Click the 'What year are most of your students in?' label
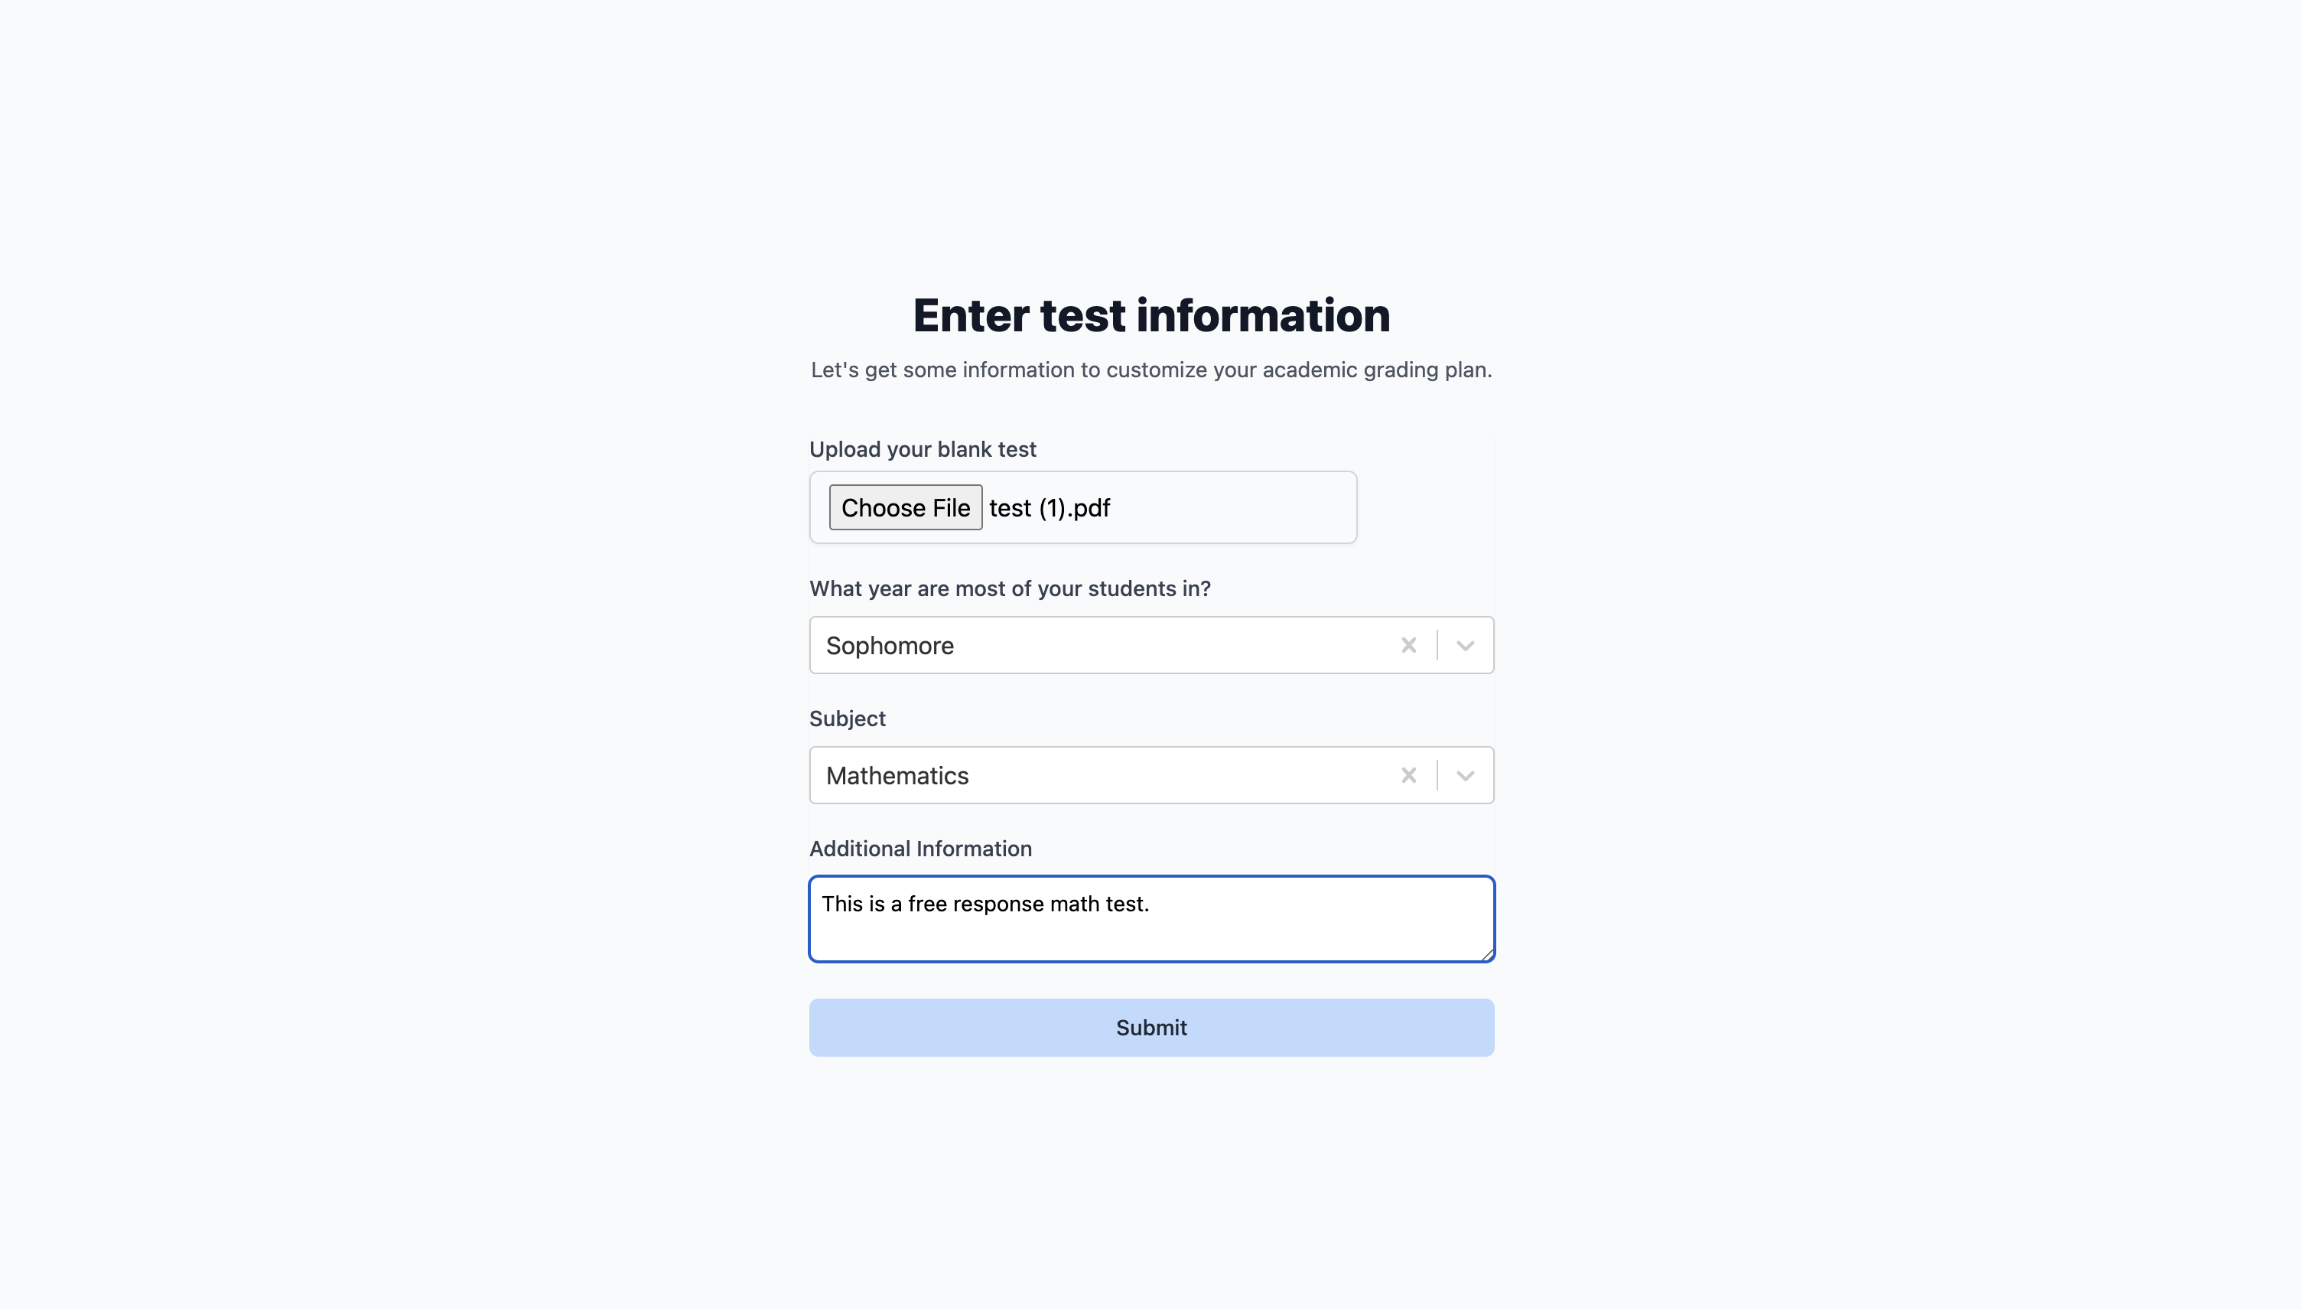This screenshot has height=1310, width=2301. point(1010,588)
